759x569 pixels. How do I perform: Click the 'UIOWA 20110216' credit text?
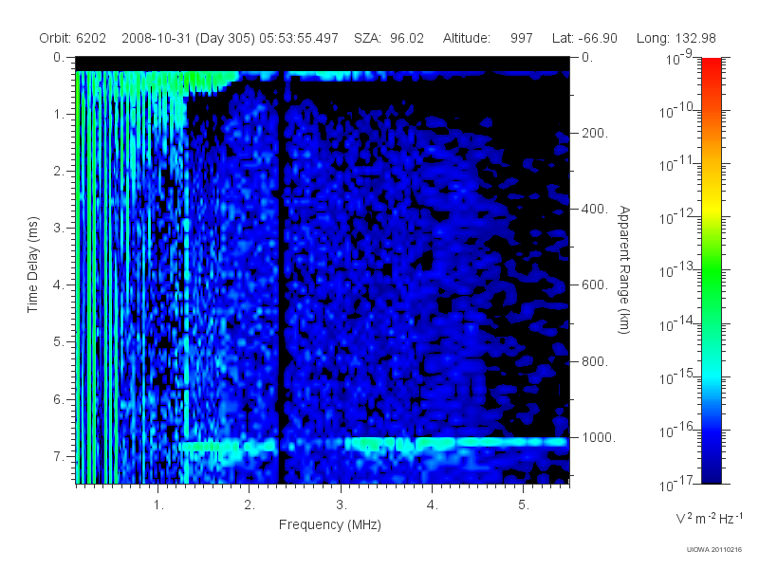pos(714,550)
